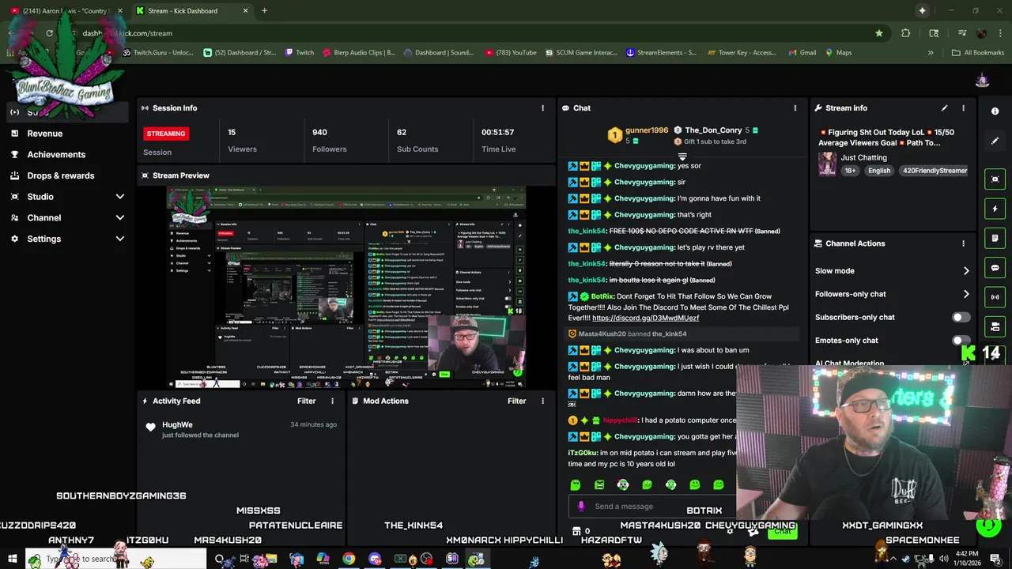
Task: Open Achievements in the left sidebar
Action: [56, 155]
